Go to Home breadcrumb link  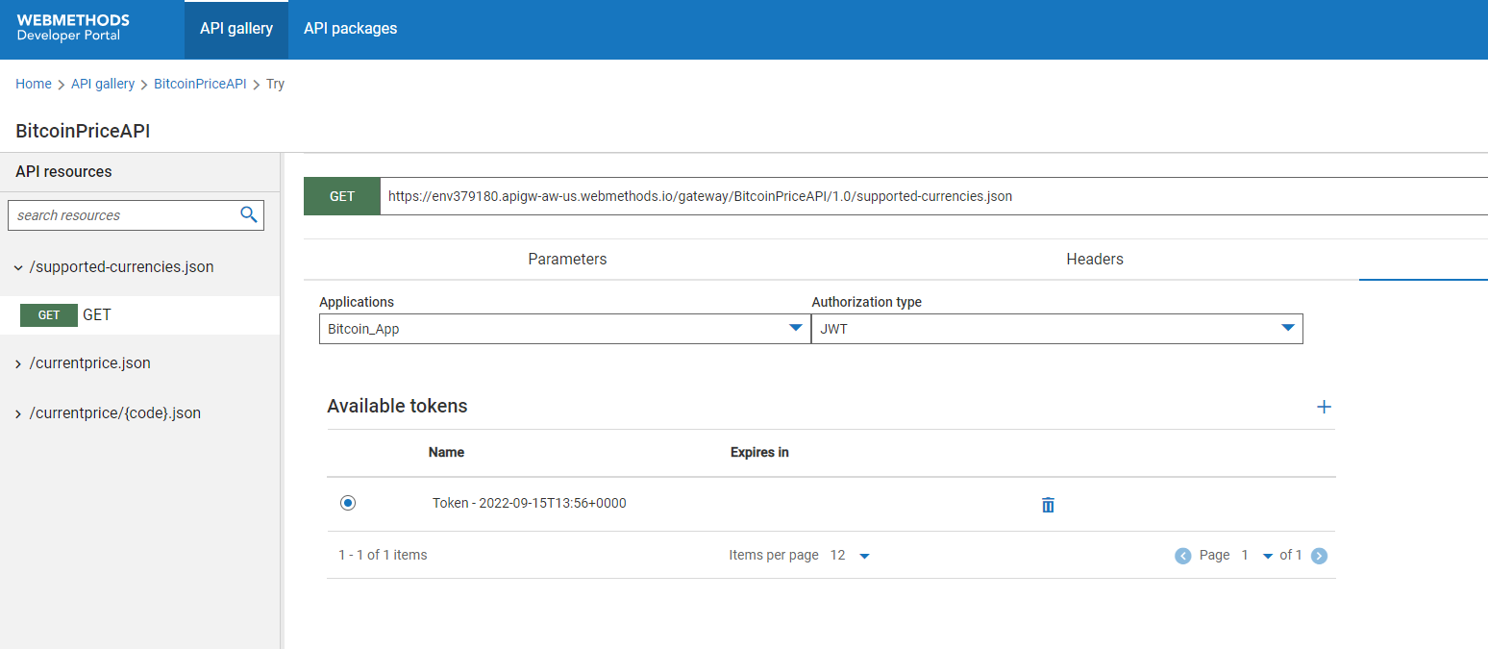pyautogui.click(x=34, y=84)
